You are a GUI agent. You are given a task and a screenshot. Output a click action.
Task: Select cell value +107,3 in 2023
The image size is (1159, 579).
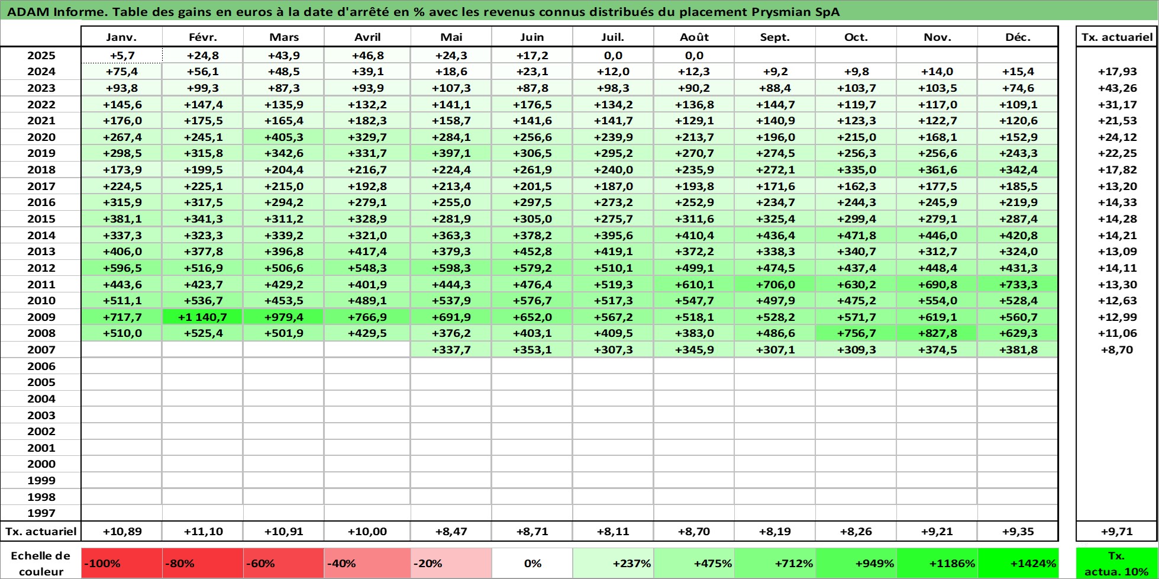coord(451,88)
